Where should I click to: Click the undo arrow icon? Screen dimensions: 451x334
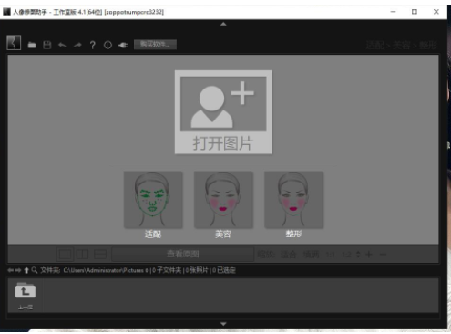point(62,46)
